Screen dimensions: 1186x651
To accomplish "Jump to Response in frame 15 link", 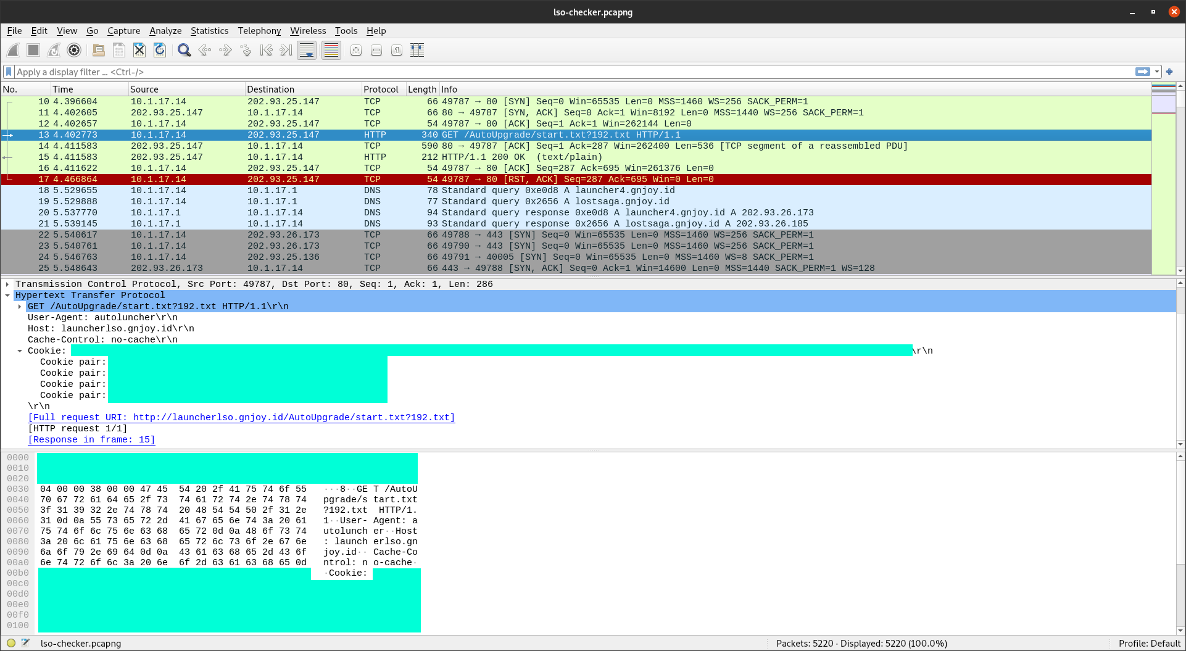I will click(91, 440).
